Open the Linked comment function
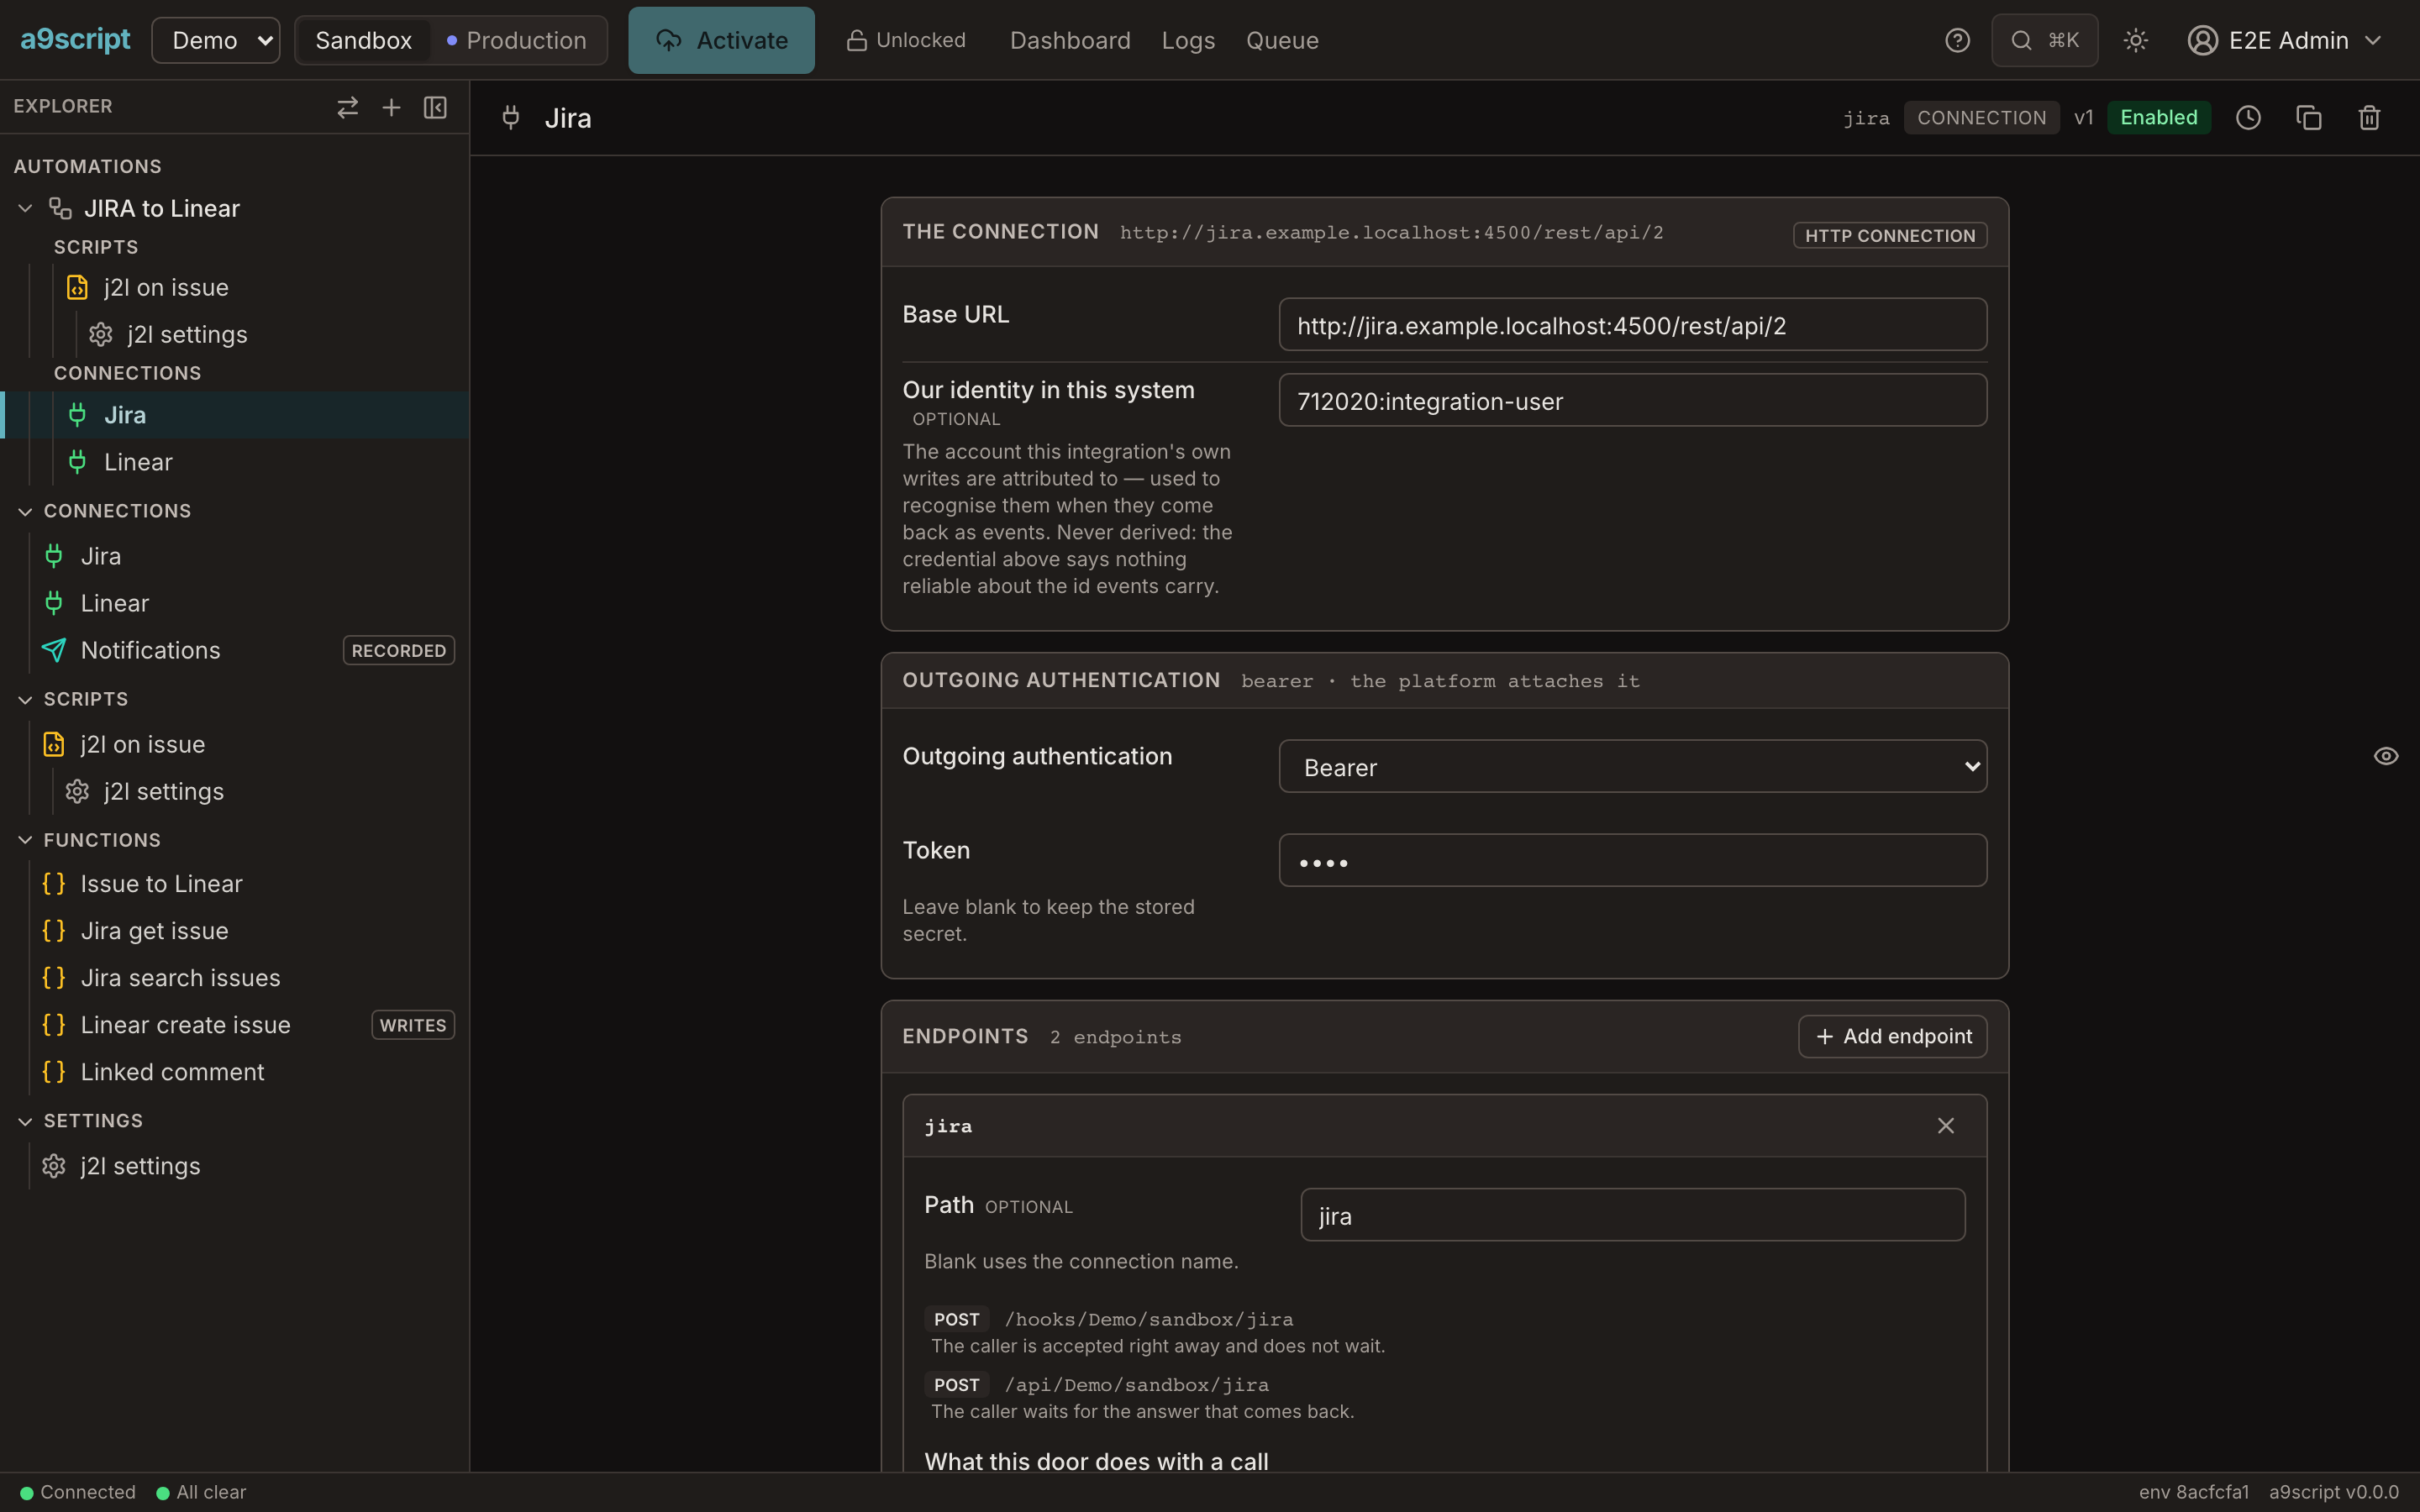 click(172, 1072)
